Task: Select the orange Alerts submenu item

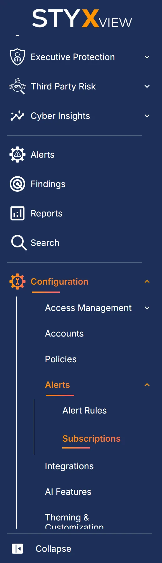Action: click(58, 385)
